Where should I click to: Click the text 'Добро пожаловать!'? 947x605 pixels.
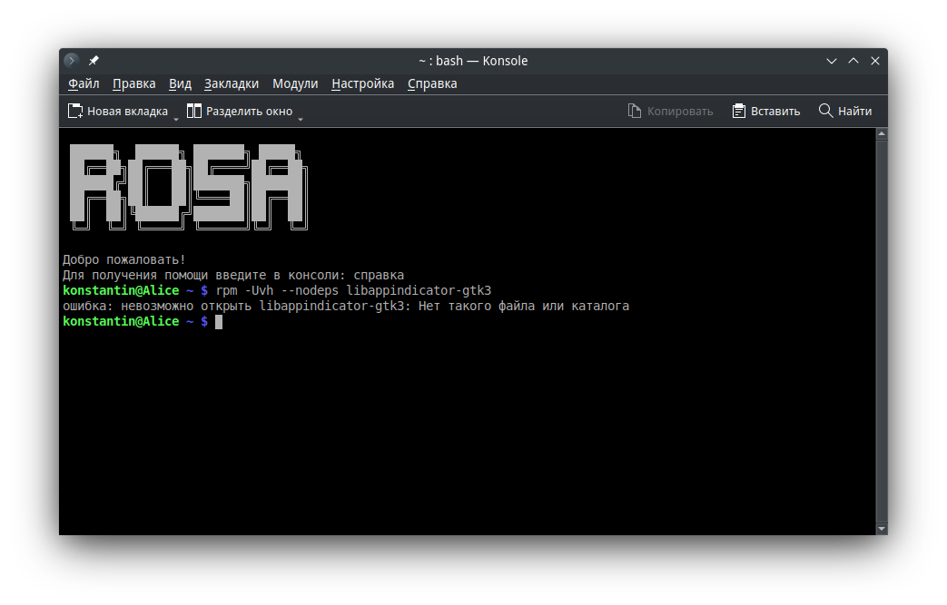point(123,260)
